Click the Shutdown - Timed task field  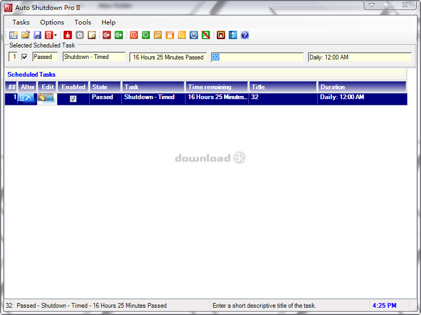tap(94, 57)
